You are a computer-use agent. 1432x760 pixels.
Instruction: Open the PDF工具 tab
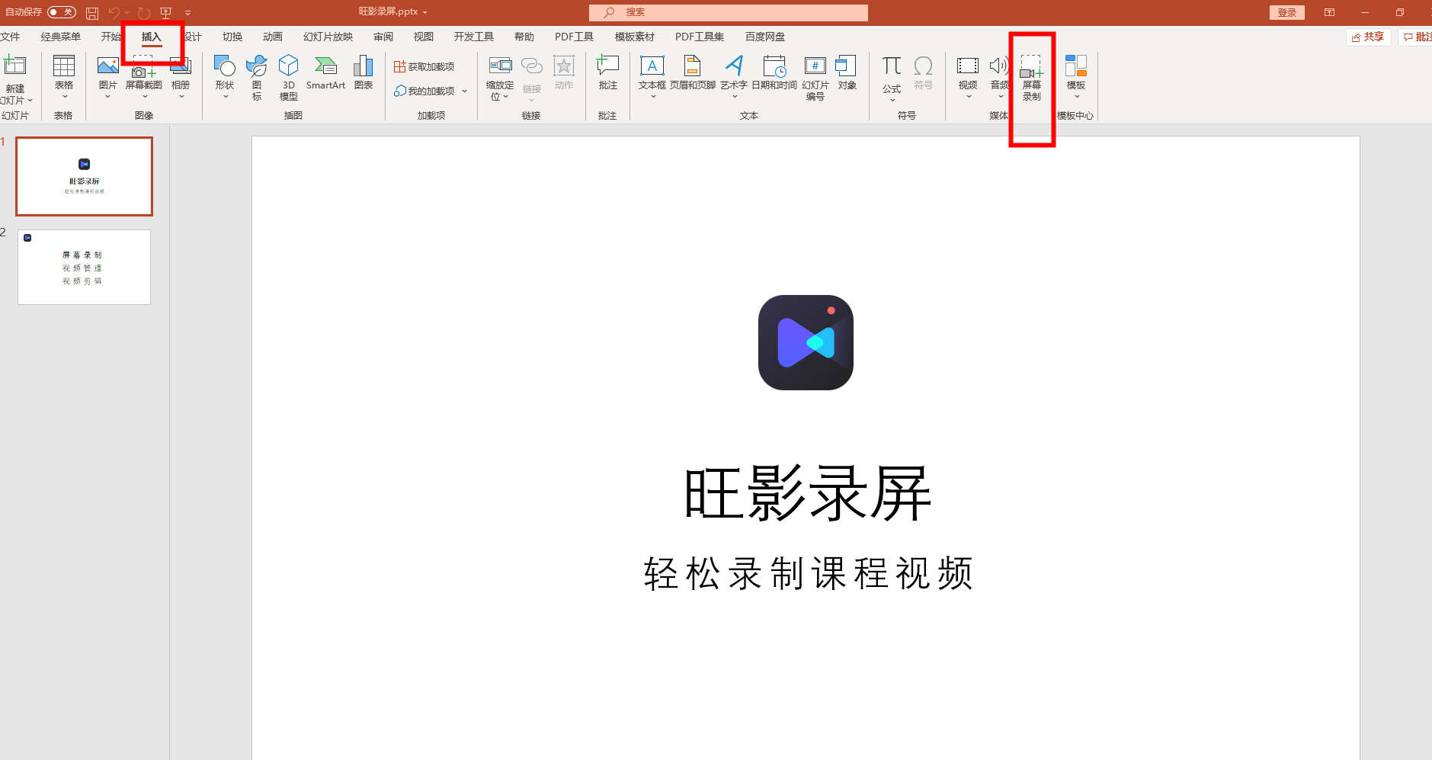[575, 37]
